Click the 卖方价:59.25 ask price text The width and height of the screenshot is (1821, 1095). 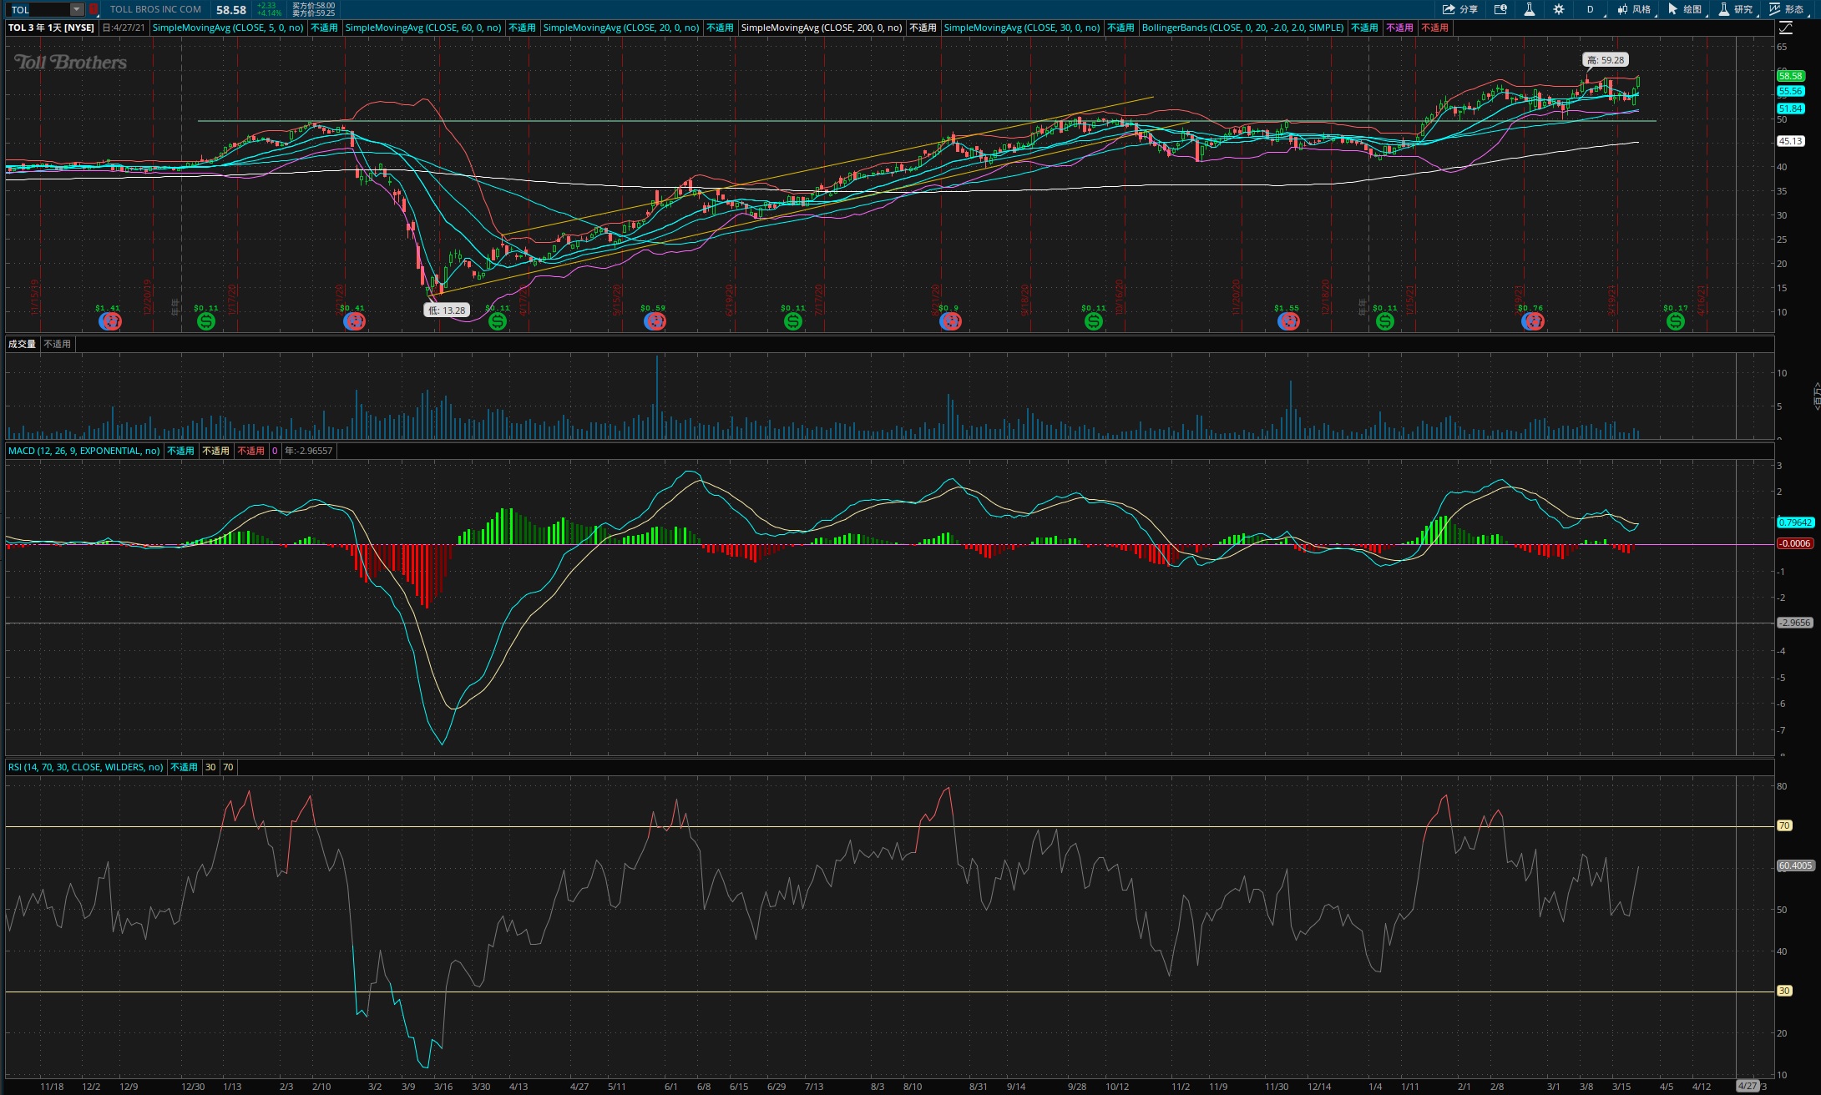tap(313, 13)
